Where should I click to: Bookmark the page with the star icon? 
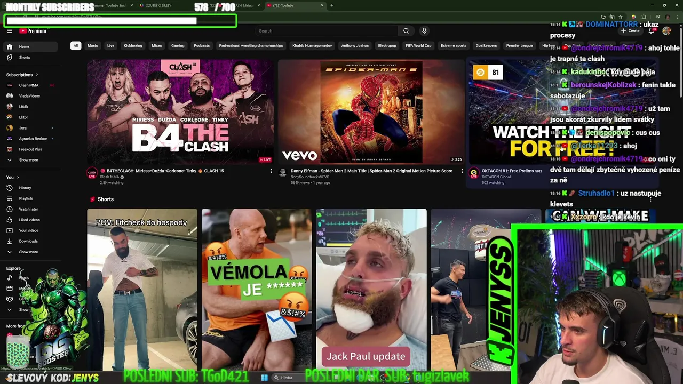(620, 17)
